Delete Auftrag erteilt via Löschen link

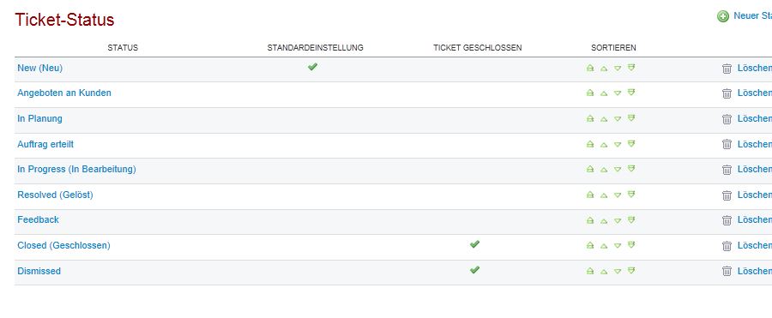[754, 144]
